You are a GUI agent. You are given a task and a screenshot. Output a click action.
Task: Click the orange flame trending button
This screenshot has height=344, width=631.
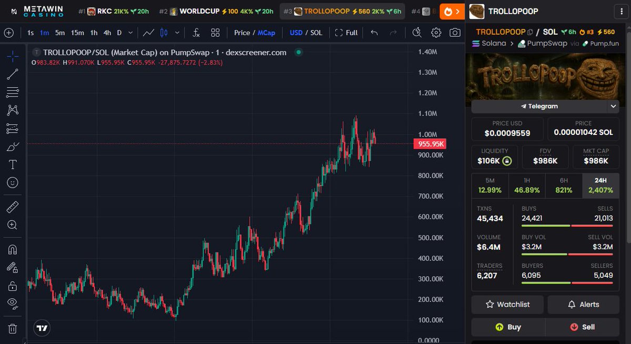452,11
